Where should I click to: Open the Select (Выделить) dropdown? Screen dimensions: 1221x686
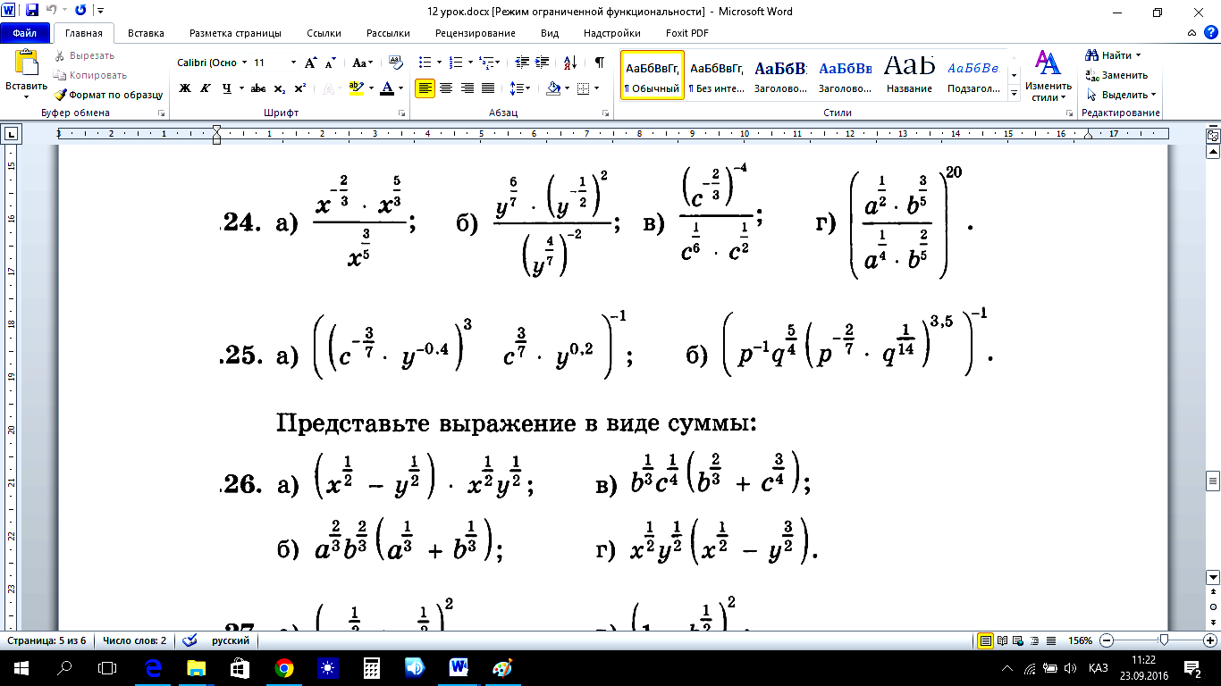(1121, 95)
